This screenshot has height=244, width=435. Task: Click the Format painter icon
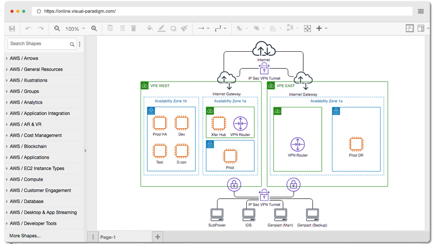[184, 28]
